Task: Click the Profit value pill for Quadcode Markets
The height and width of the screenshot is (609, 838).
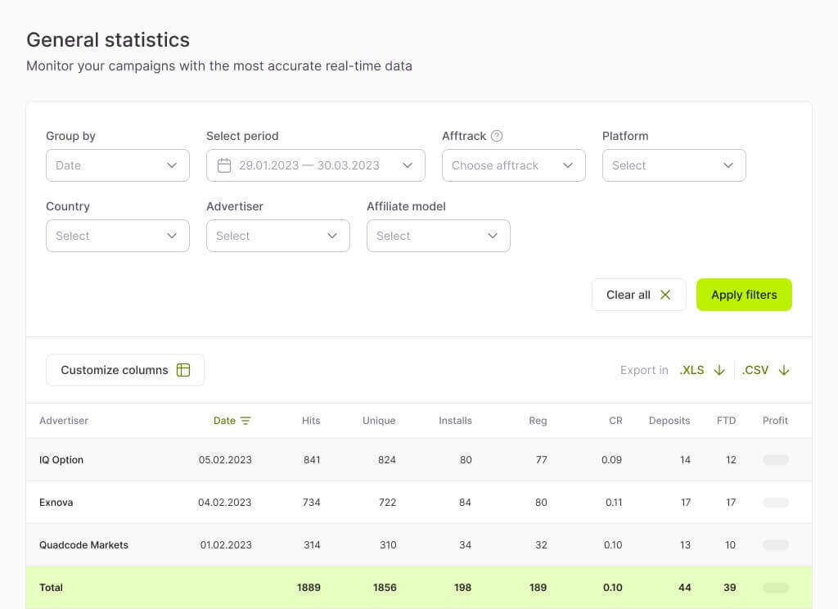Action: [775, 545]
